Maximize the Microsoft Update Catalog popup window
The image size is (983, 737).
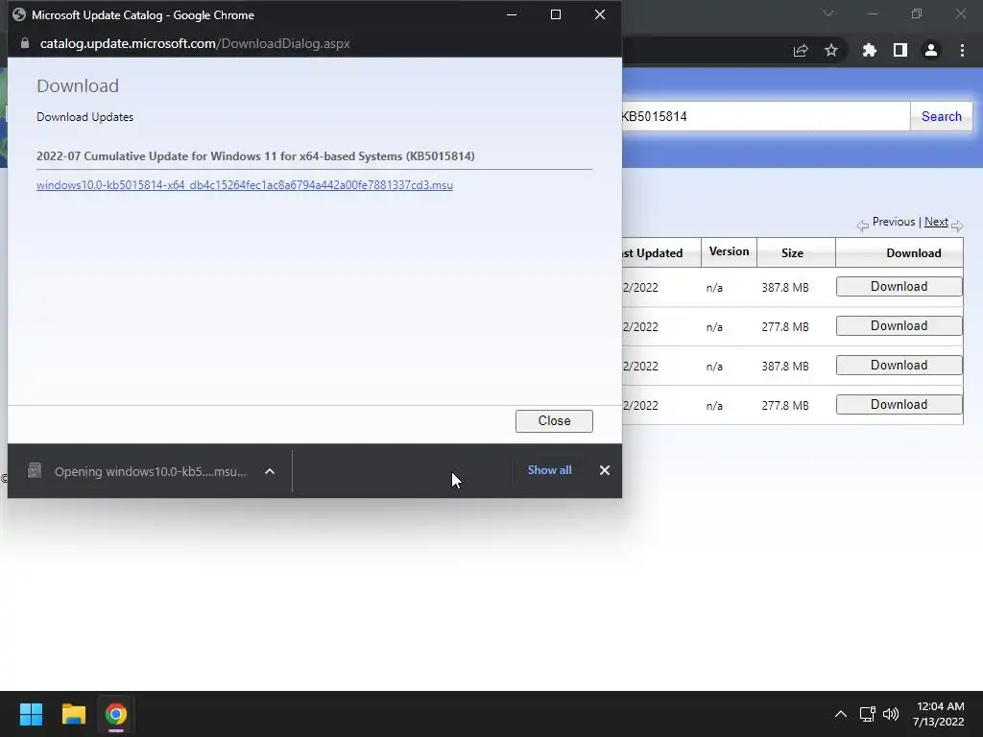[x=556, y=14]
